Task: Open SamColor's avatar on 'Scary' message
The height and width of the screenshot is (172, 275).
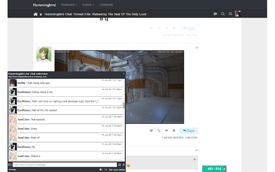Action: (x=13, y=129)
